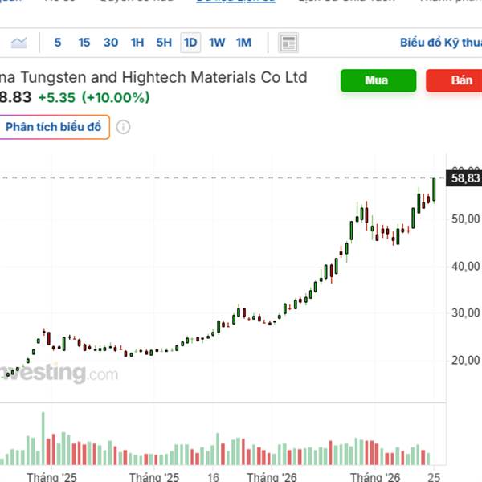The height and width of the screenshot is (482, 482).
Task: Click the 30,00 price axis label
Action: pyautogui.click(x=465, y=313)
